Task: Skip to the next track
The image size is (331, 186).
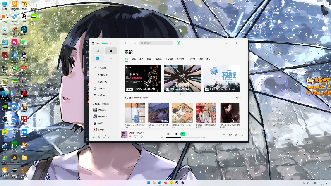Action: click(189, 134)
